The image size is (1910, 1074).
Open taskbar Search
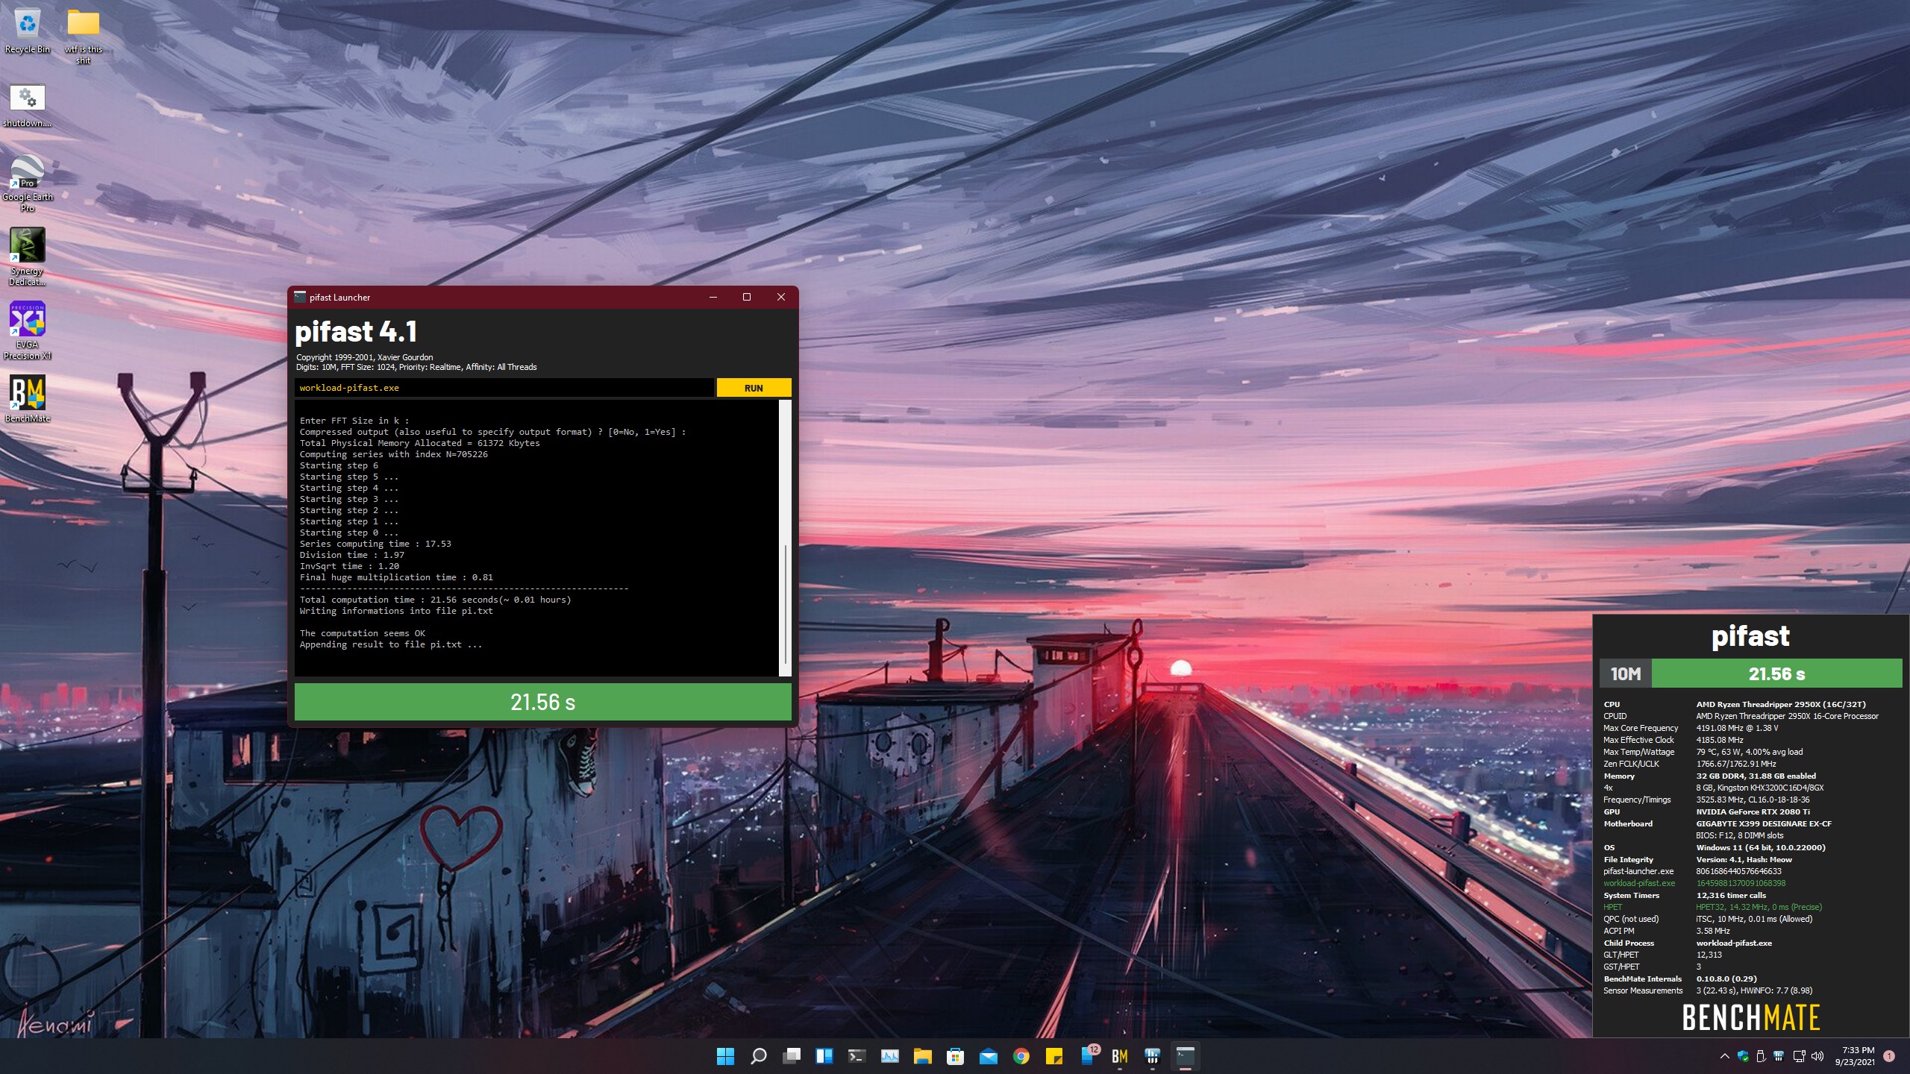pos(758,1056)
